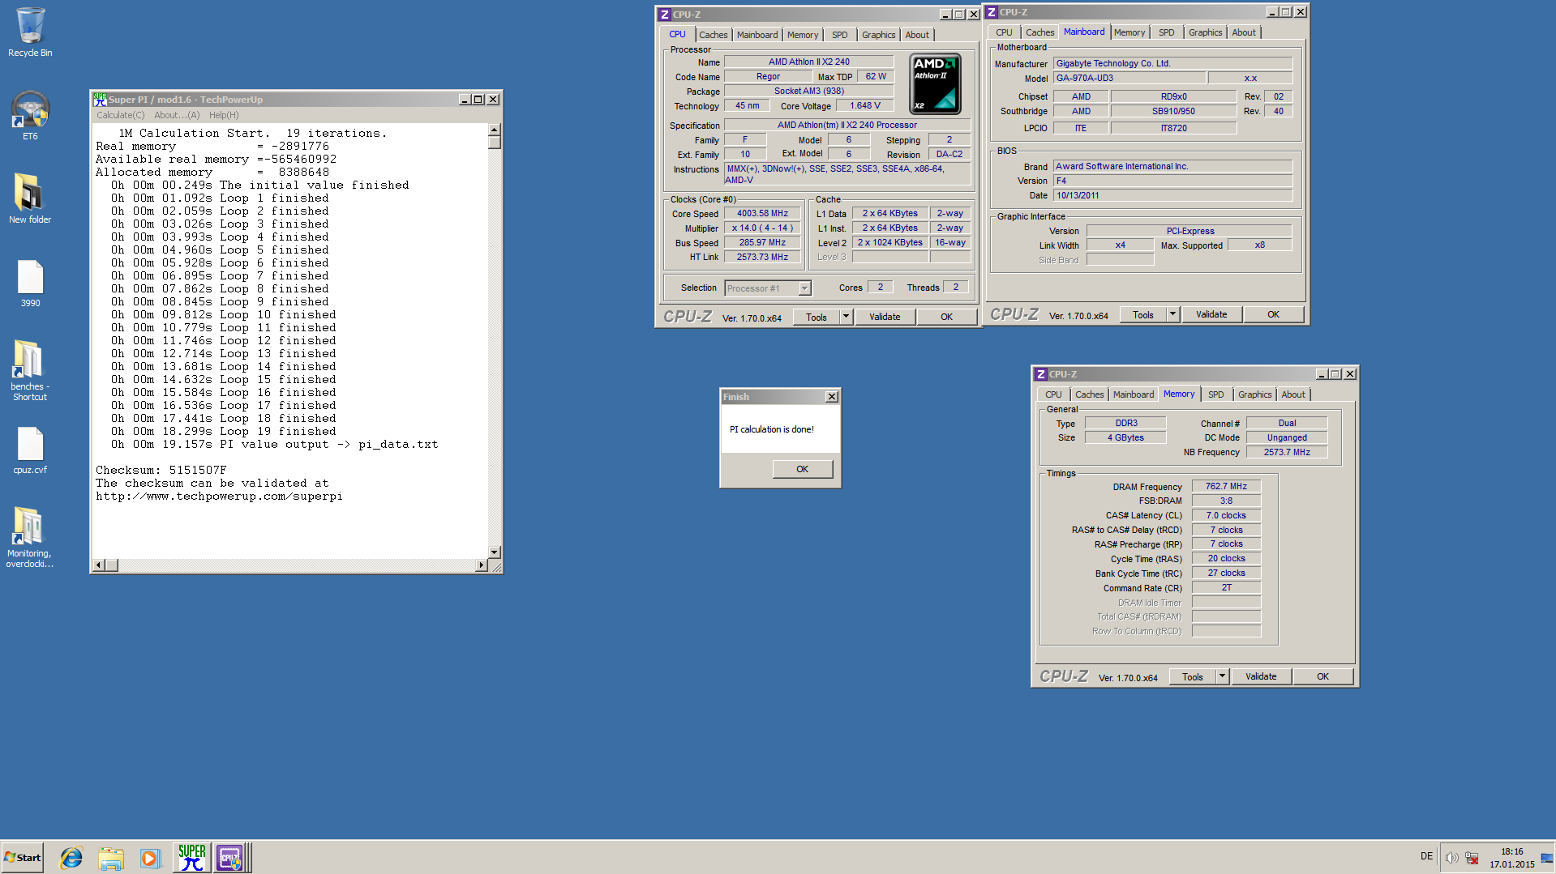The width and height of the screenshot is (1556, 874).
Task: Click Validate in the Memory window
Action: [x=1261, y=676]
